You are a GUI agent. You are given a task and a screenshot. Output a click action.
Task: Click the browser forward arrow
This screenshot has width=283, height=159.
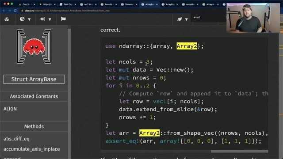(9, 11)
